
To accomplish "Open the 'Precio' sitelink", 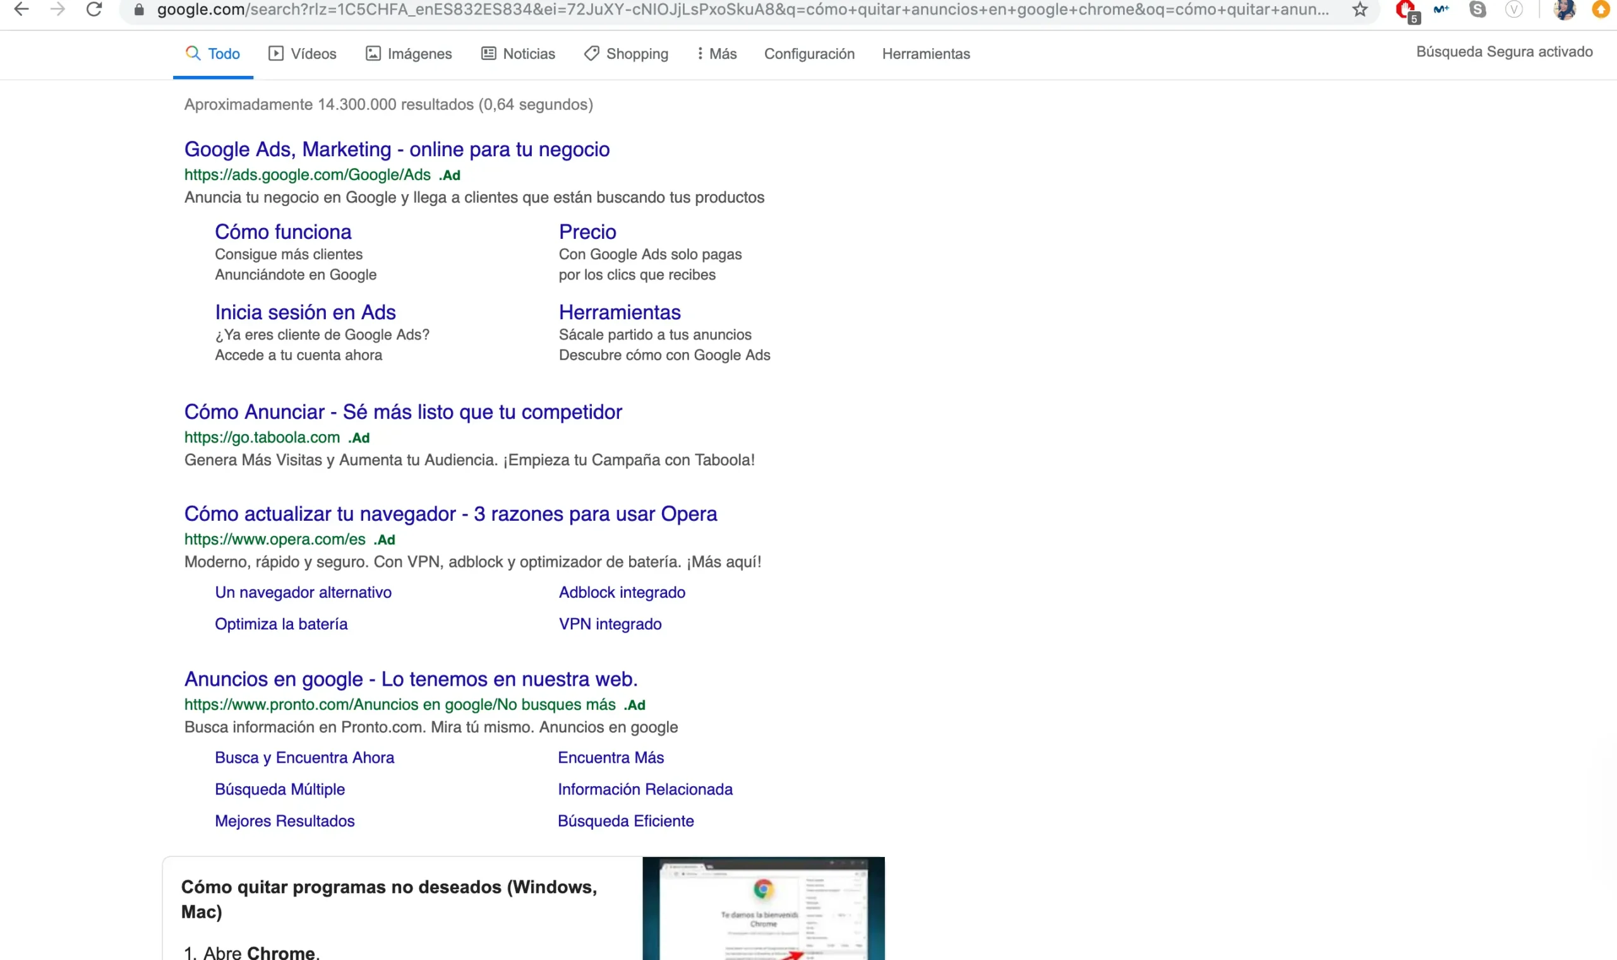I will tap(587, 231).
